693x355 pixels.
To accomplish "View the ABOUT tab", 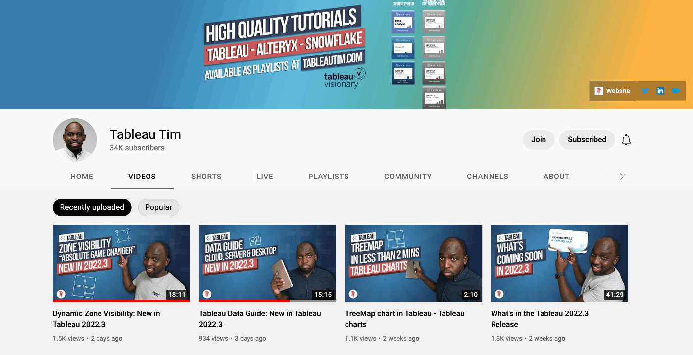I will click(556, 177).
